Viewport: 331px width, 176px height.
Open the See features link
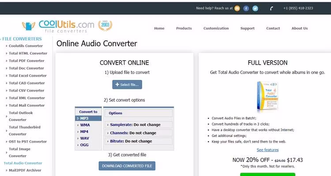(x=267, y=150)
